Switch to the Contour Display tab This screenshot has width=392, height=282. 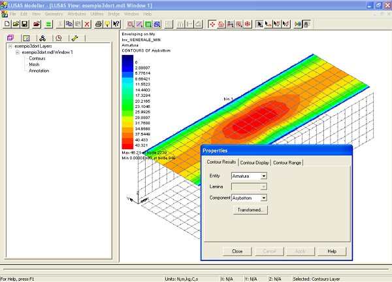[254, 162]
